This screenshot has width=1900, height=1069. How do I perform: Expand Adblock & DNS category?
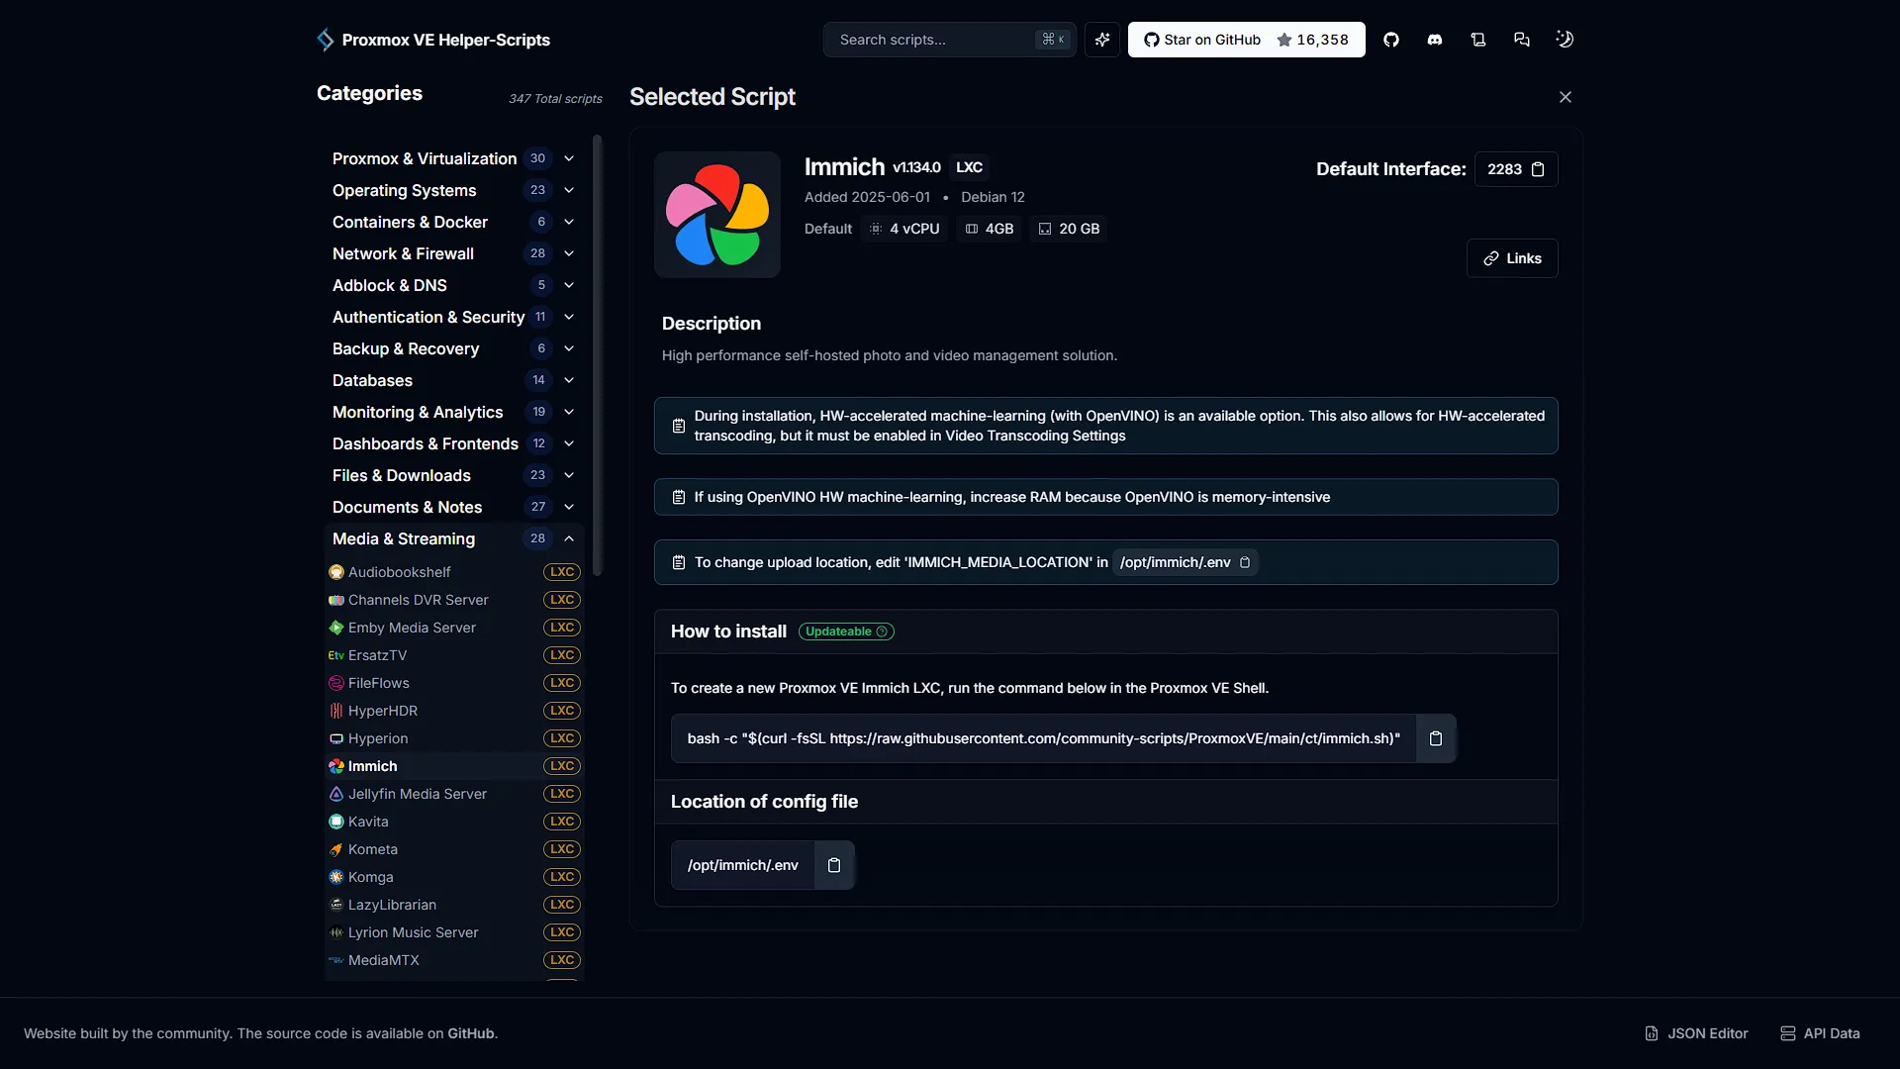[454, 285]
